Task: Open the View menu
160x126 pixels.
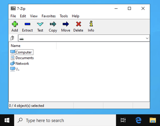Action: (34, 16)
